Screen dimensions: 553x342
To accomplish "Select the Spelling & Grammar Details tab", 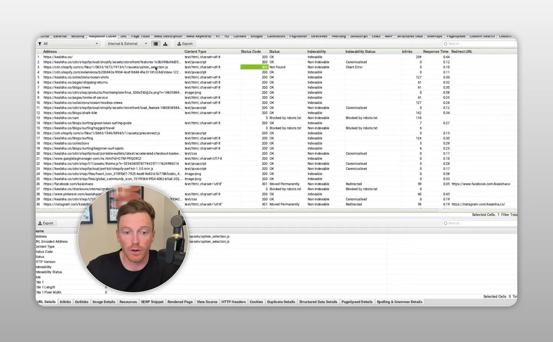I will point(400,302).
